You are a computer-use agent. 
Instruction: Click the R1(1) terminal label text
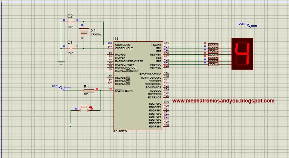pos(55,86)
